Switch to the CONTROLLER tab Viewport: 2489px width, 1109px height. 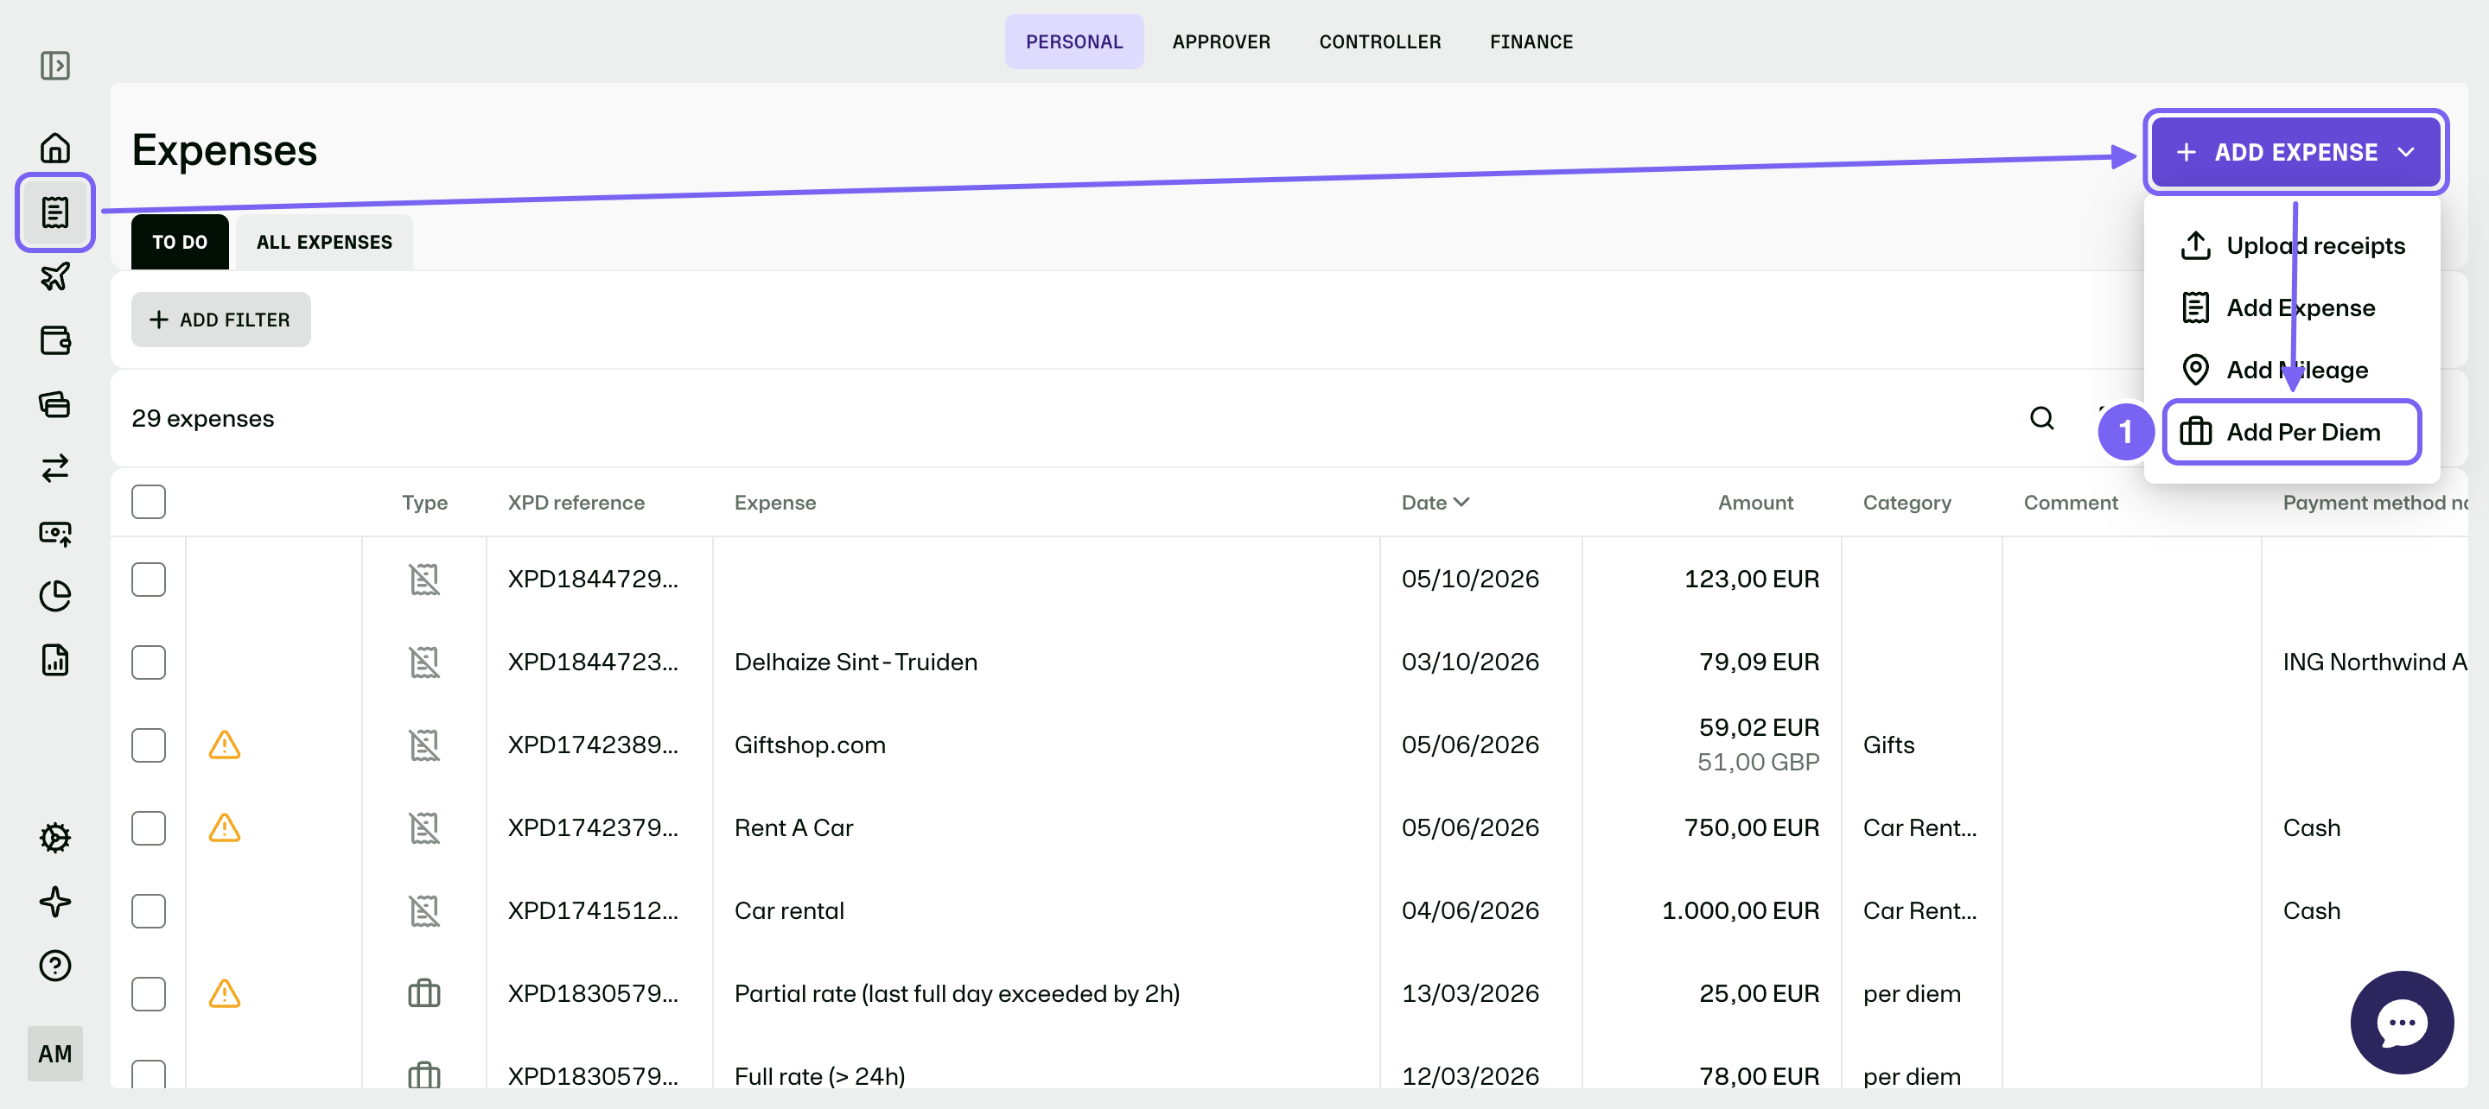click(1378, 41)
